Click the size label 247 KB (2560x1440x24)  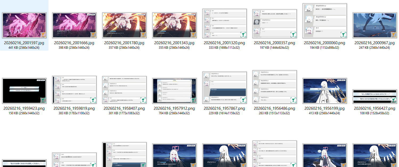(375, 48)
